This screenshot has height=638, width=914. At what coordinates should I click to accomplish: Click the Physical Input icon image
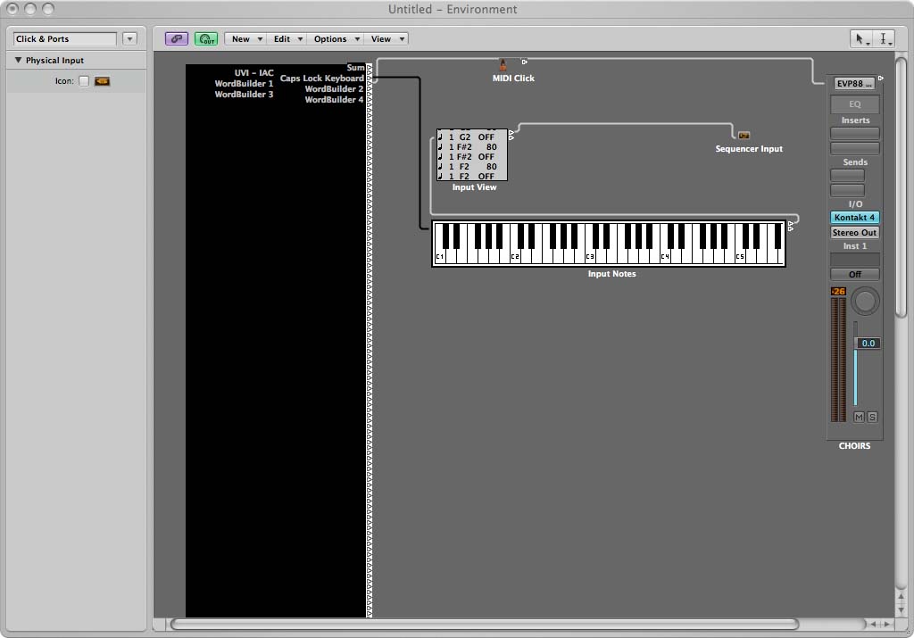pyautogui.click(x=102, y=81)
